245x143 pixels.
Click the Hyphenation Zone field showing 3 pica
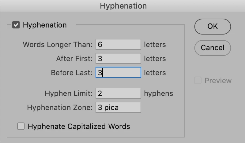coord(118,107)
